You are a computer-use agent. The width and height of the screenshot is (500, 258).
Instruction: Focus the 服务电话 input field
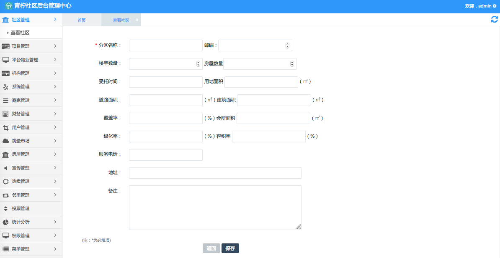point(166,155)
